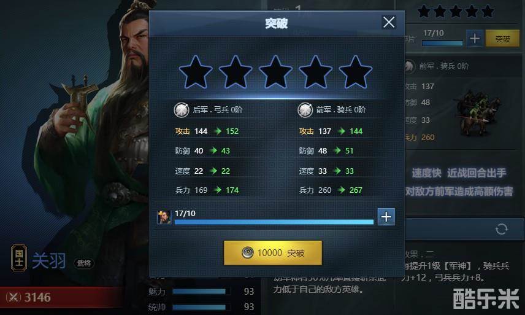Click the crossed swords power icon 3146
Image resolution: width=525 pixels, height=315 pixels.
coord(13,297)
